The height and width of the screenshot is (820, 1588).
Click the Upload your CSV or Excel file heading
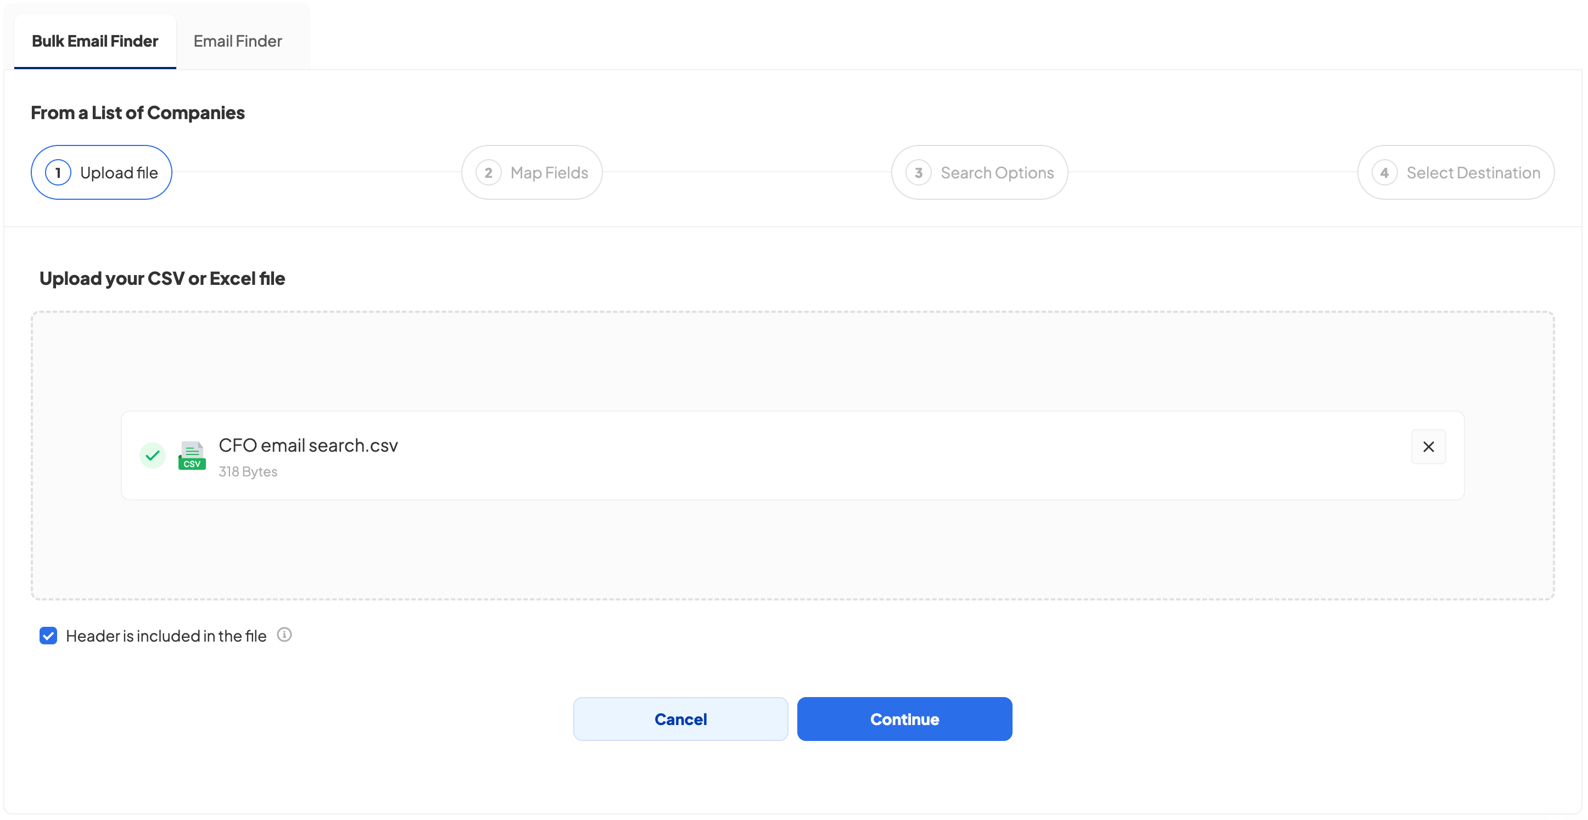(x=161, y=278)
